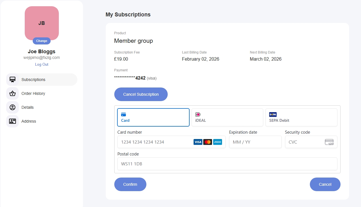361x207 pixels.
Task: Click the Confirm button
Action: [x=130, y=184]
